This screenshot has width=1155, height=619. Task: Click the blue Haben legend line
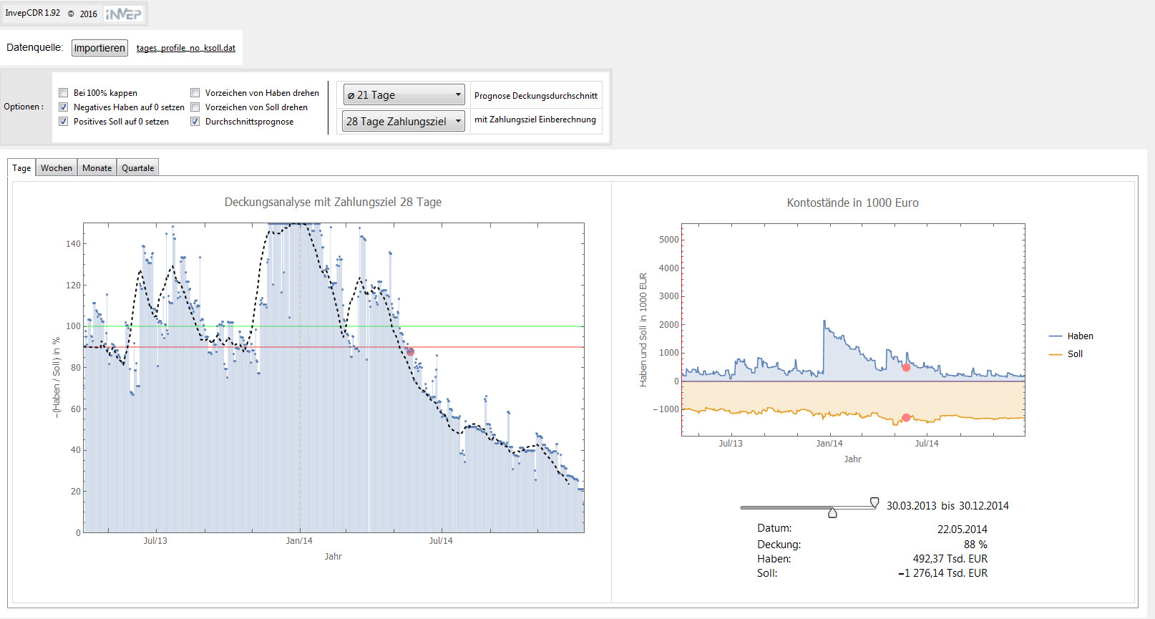click(x=1055, y=336)
